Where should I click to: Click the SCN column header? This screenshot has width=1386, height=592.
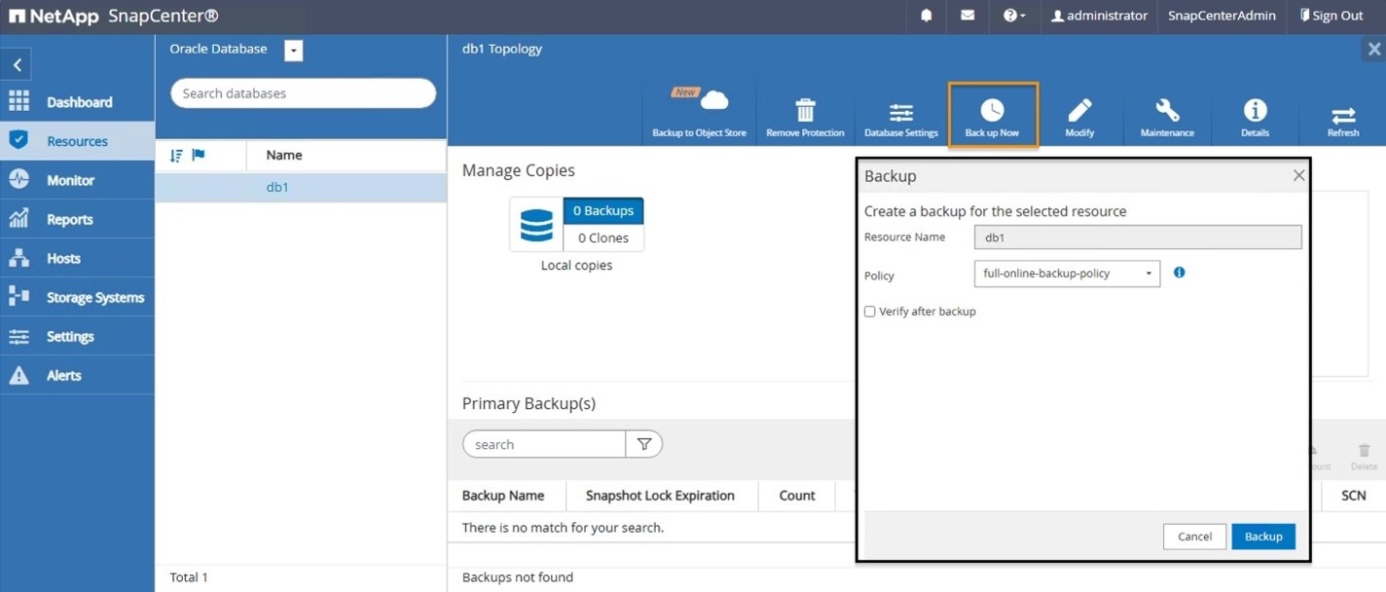(x=1354, y=496)
